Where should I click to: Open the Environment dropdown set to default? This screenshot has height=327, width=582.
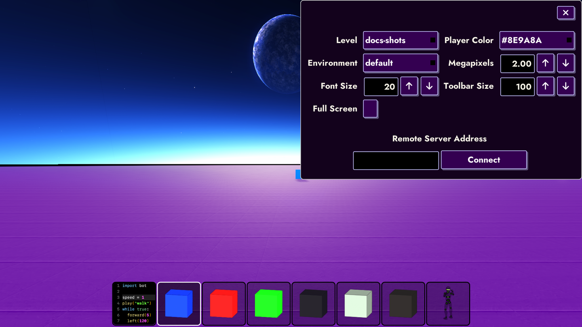[401, 63]
